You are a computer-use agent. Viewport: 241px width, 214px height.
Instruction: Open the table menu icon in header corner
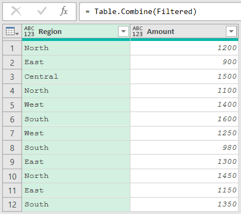click(12, 31)
